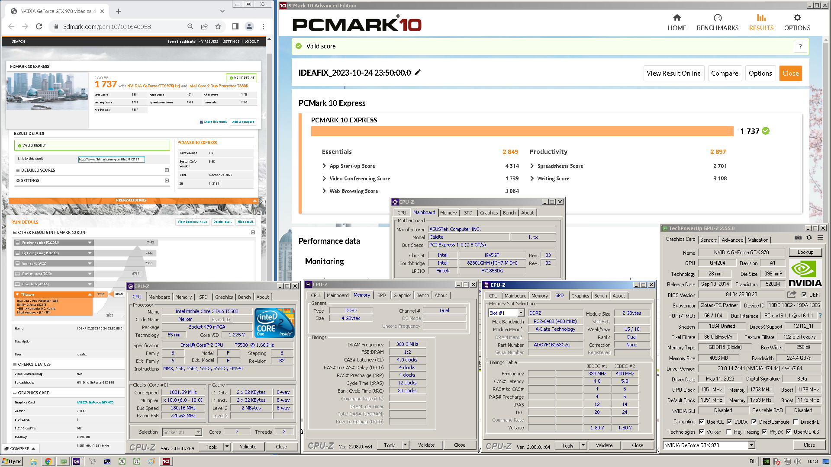Click View Result Online button
Screen dimensions: 831x467
673,74
